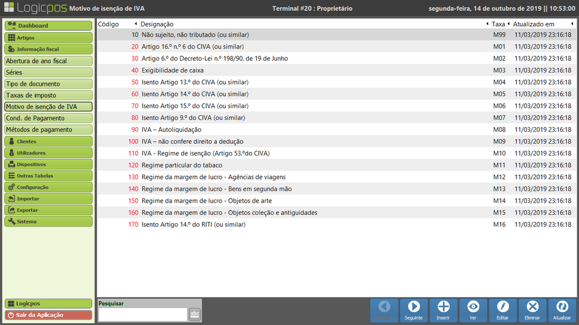Open Taxas de imposto menu item
The width and height of the screenshot is (579, 325).
click(x=48, y=95)
